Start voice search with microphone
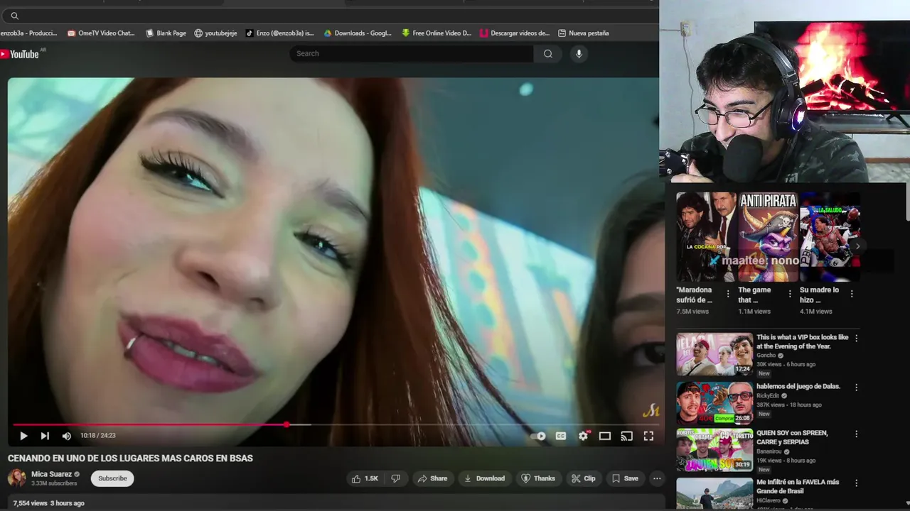Viewport: 910px width, 511px height. pyautogui.click(x=579, y=53)
